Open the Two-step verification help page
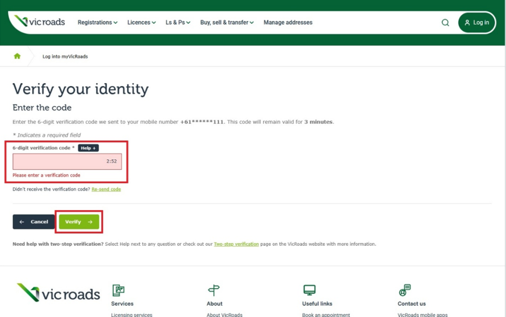506x317 pixels. (236, 244)
